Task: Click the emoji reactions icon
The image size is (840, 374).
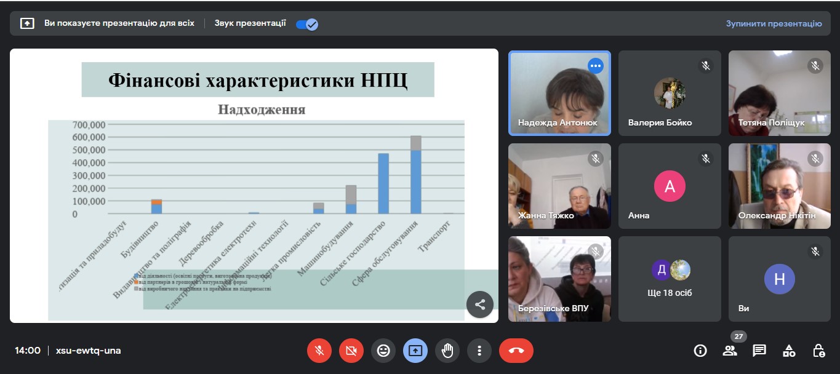Action: click(383, 351)
